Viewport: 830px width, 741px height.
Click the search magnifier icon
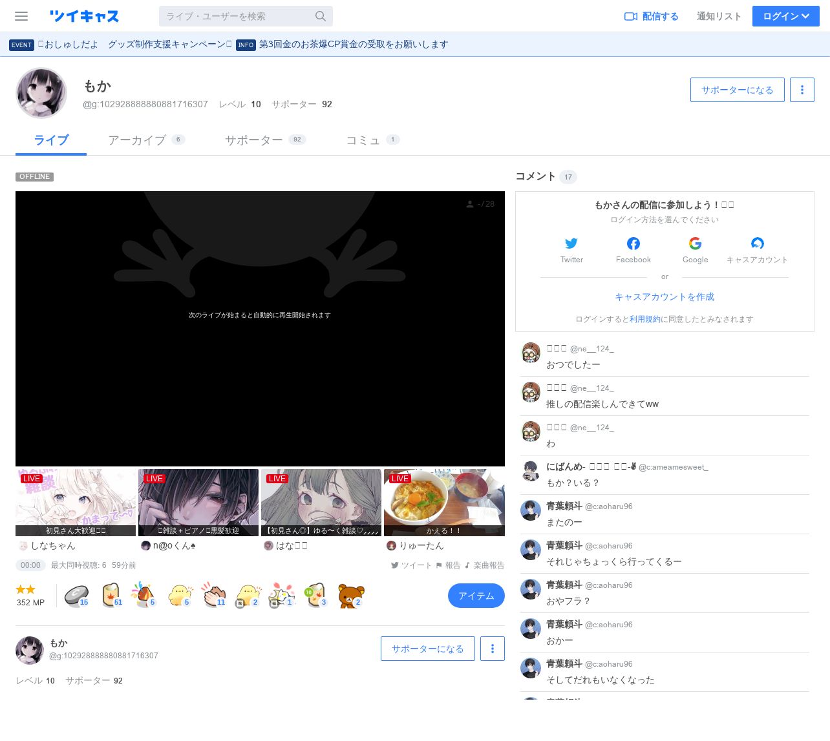pos(321,16)
